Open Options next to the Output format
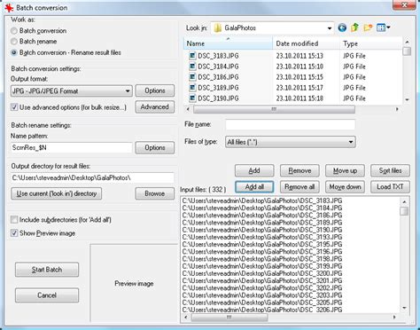Screen dimensions: 420x330 click(x=155, y=90)
